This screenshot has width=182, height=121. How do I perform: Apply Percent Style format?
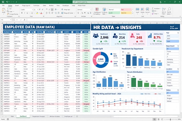point(82,13)
